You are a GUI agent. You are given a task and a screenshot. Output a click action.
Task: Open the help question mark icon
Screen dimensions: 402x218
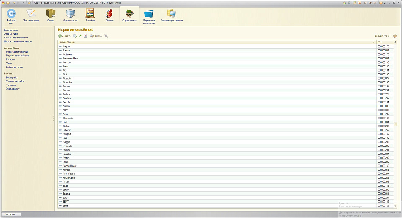coord(395,36)
